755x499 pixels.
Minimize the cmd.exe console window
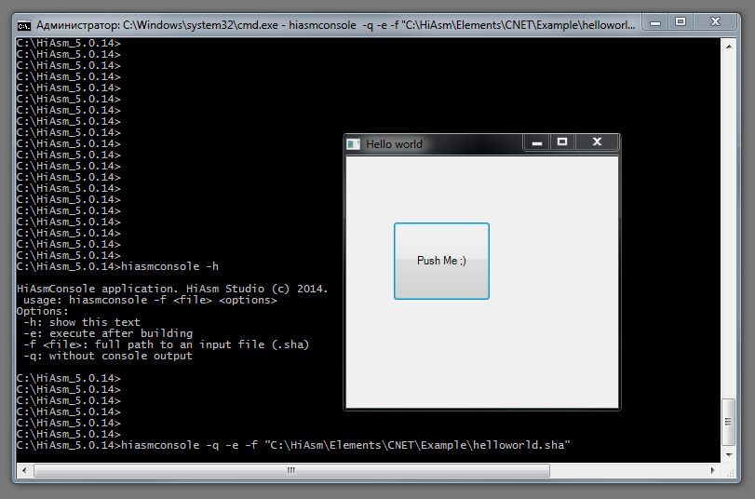pyautogui.click(x=654, y=22)
